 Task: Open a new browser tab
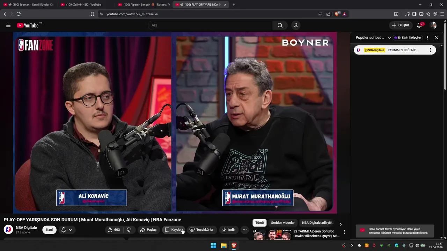[234, 5]
